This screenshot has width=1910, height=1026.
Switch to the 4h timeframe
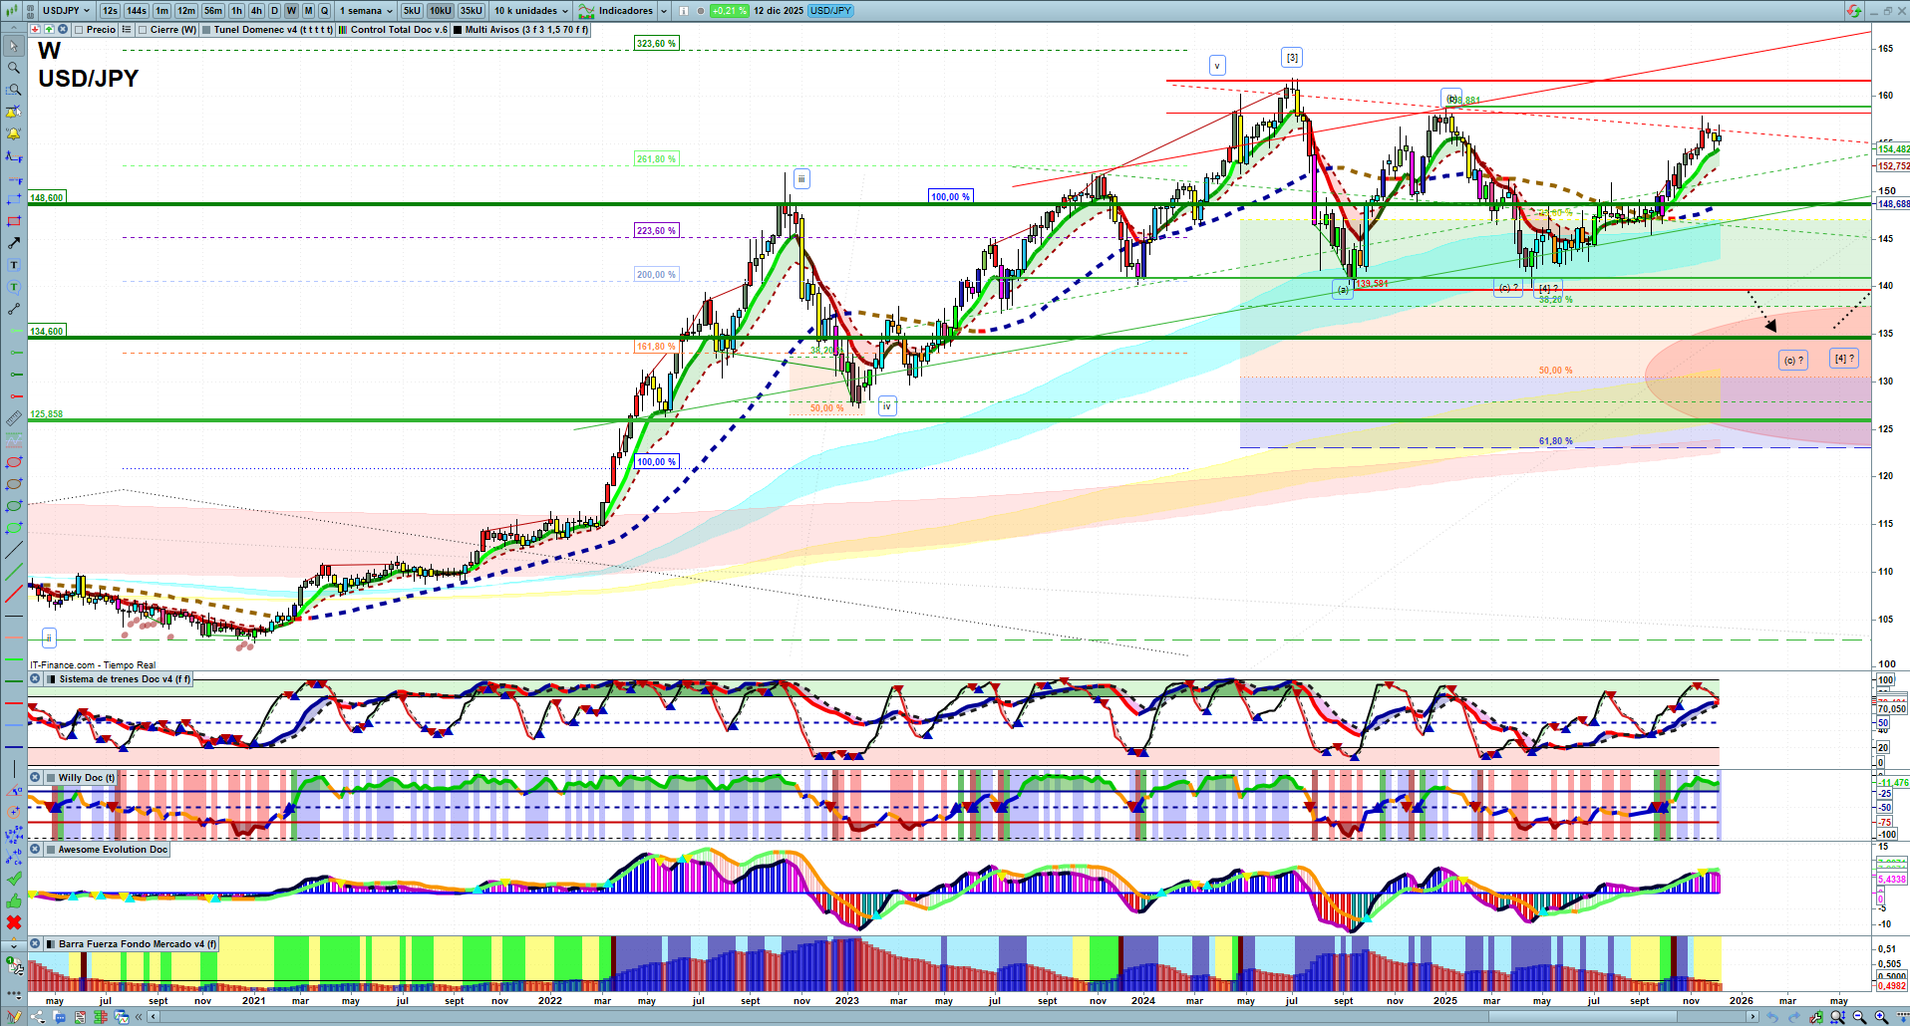(x=256, y=11)
